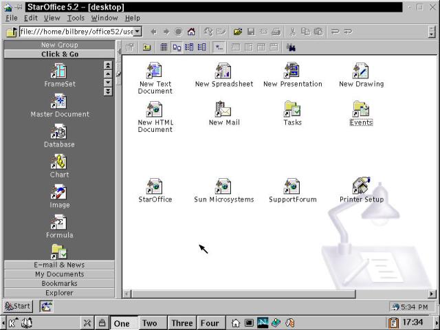Click the Database icon in sidebar
The height and width of the screenshot is (330, 440).
(59, 132)
